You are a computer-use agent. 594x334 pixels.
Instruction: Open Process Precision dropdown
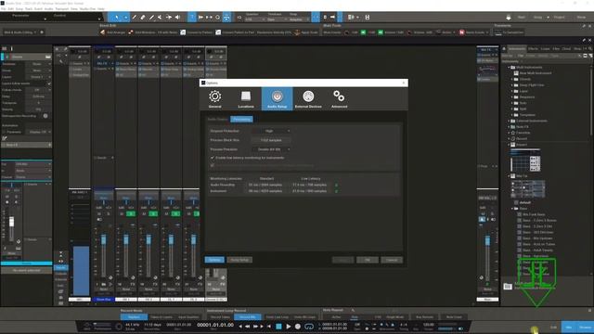(272, 149)
